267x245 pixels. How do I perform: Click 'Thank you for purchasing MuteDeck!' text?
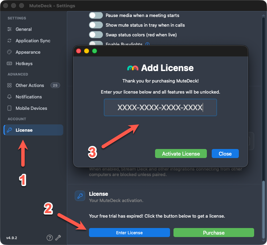click(160, 81)
